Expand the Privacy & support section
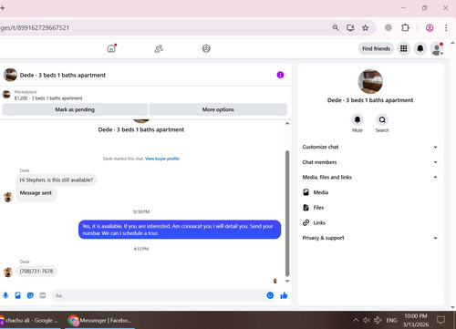Viewport: 456px width, 329px height. click(x=370, y=238)
